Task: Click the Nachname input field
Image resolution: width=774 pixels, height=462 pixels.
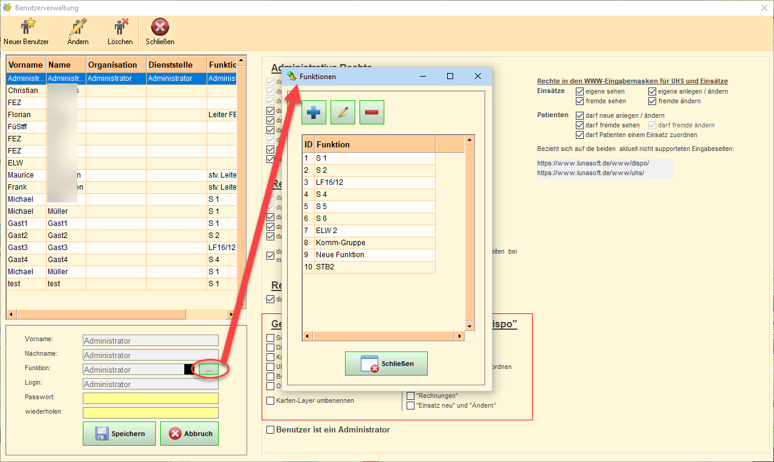Action: coord(150,355)
